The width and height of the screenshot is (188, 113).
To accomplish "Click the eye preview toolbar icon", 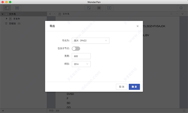I will point(99,8).
